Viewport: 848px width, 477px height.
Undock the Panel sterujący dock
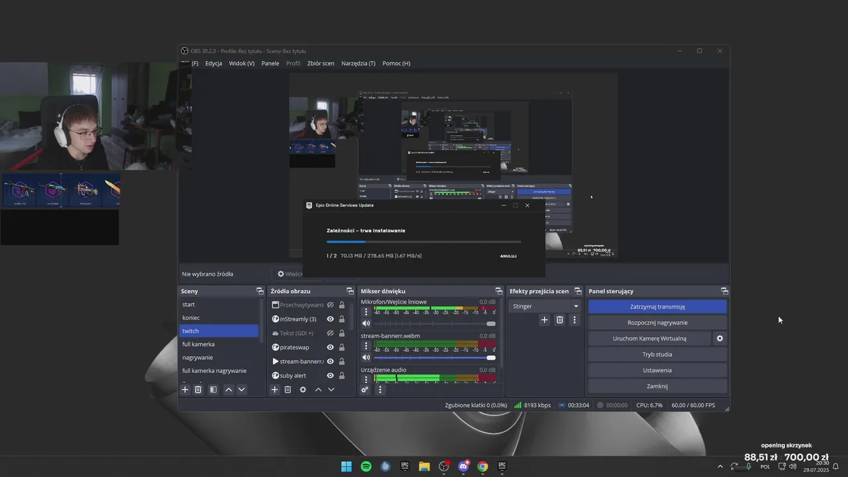724,291
